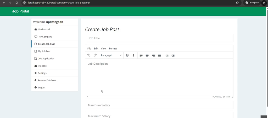Justify text in the editor
This screenshot has height=118, width=268.
(x=159, y=55)
